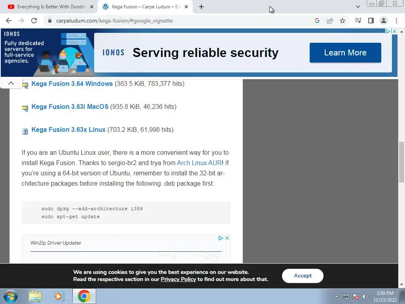
Task: Open AdChoices icon on the WinZip ad
Action: pos(221,238)
